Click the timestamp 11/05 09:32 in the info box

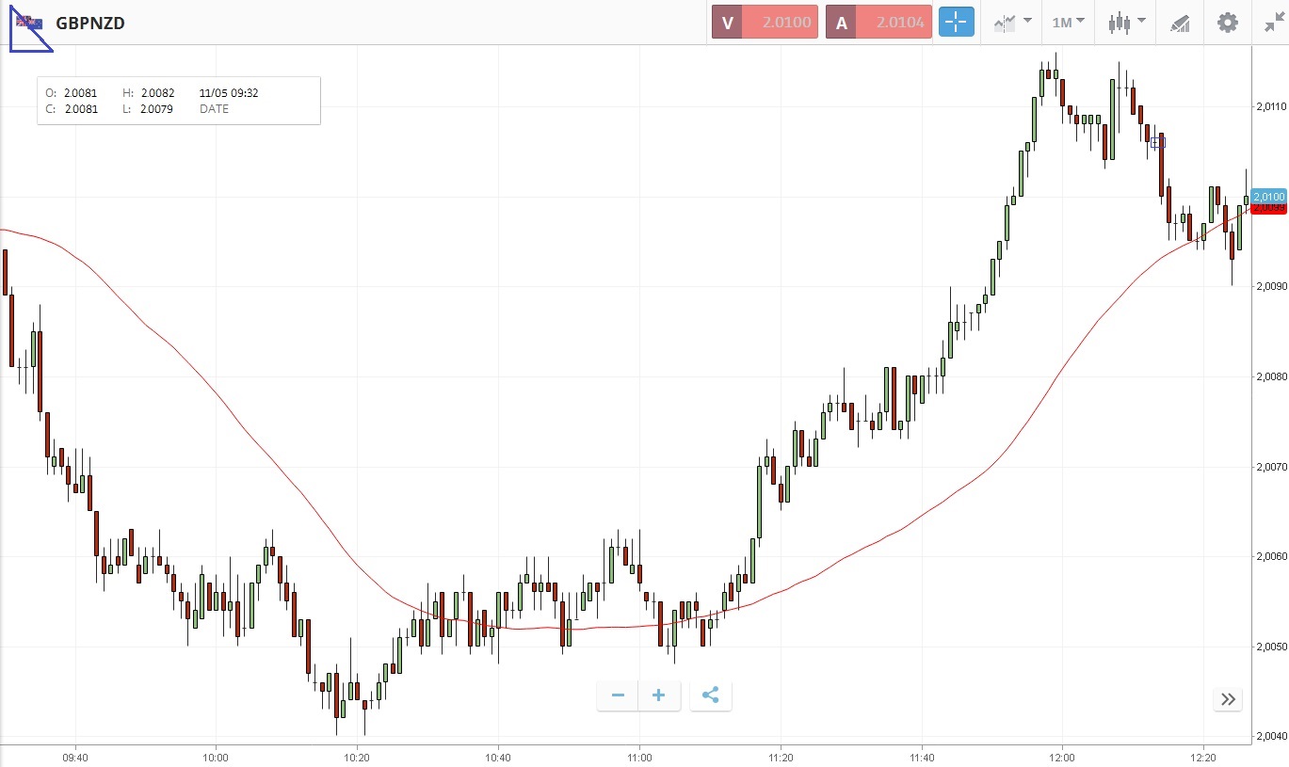(229, 92)
